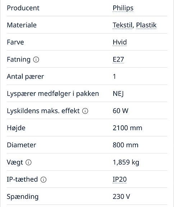The width and height of the screenshot is (174, 207).
Task: Show the info tooltip for Vægt
Action: (28, 162)
